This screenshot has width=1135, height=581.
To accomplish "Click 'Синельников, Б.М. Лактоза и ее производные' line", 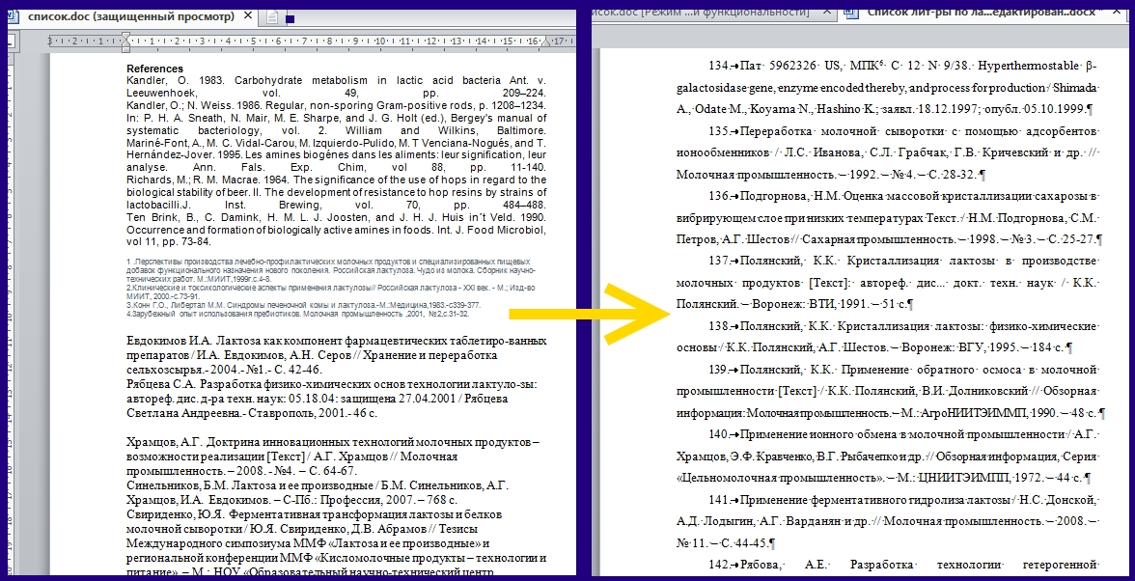I will pos(318,485).
